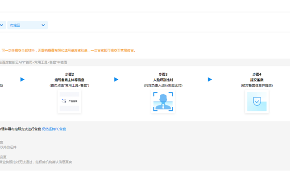The width and height of the screenshot is (290, 171).
Task: Click the 营业执照比对无法通过 text line
Action: [36, 162]
